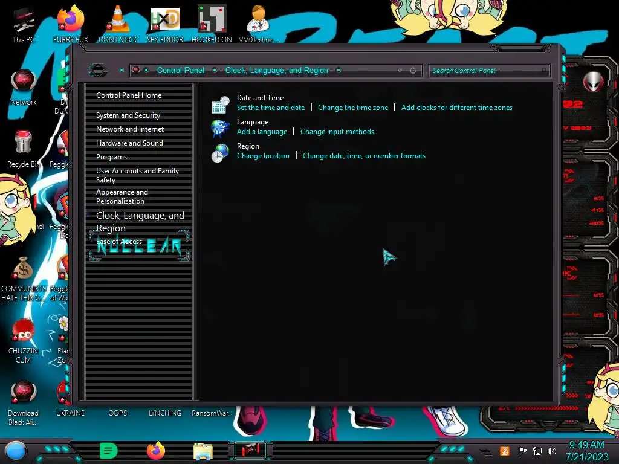Select the Recycle Bin desktop icon
Viewport: 619px width, 464px height.
pyautogui.click(x=24, y=150)
